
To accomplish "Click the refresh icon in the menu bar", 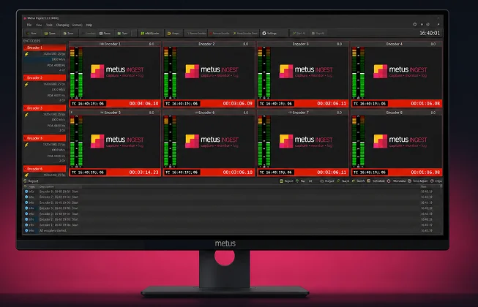I will click(414, 24).
